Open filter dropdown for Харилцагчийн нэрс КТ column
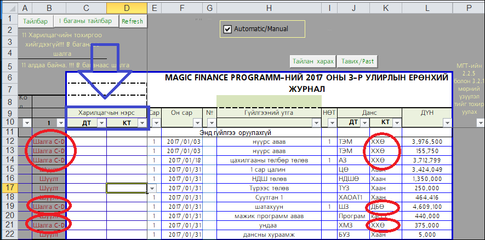Screen dimensions: 485x240 (x=142, y=124)
